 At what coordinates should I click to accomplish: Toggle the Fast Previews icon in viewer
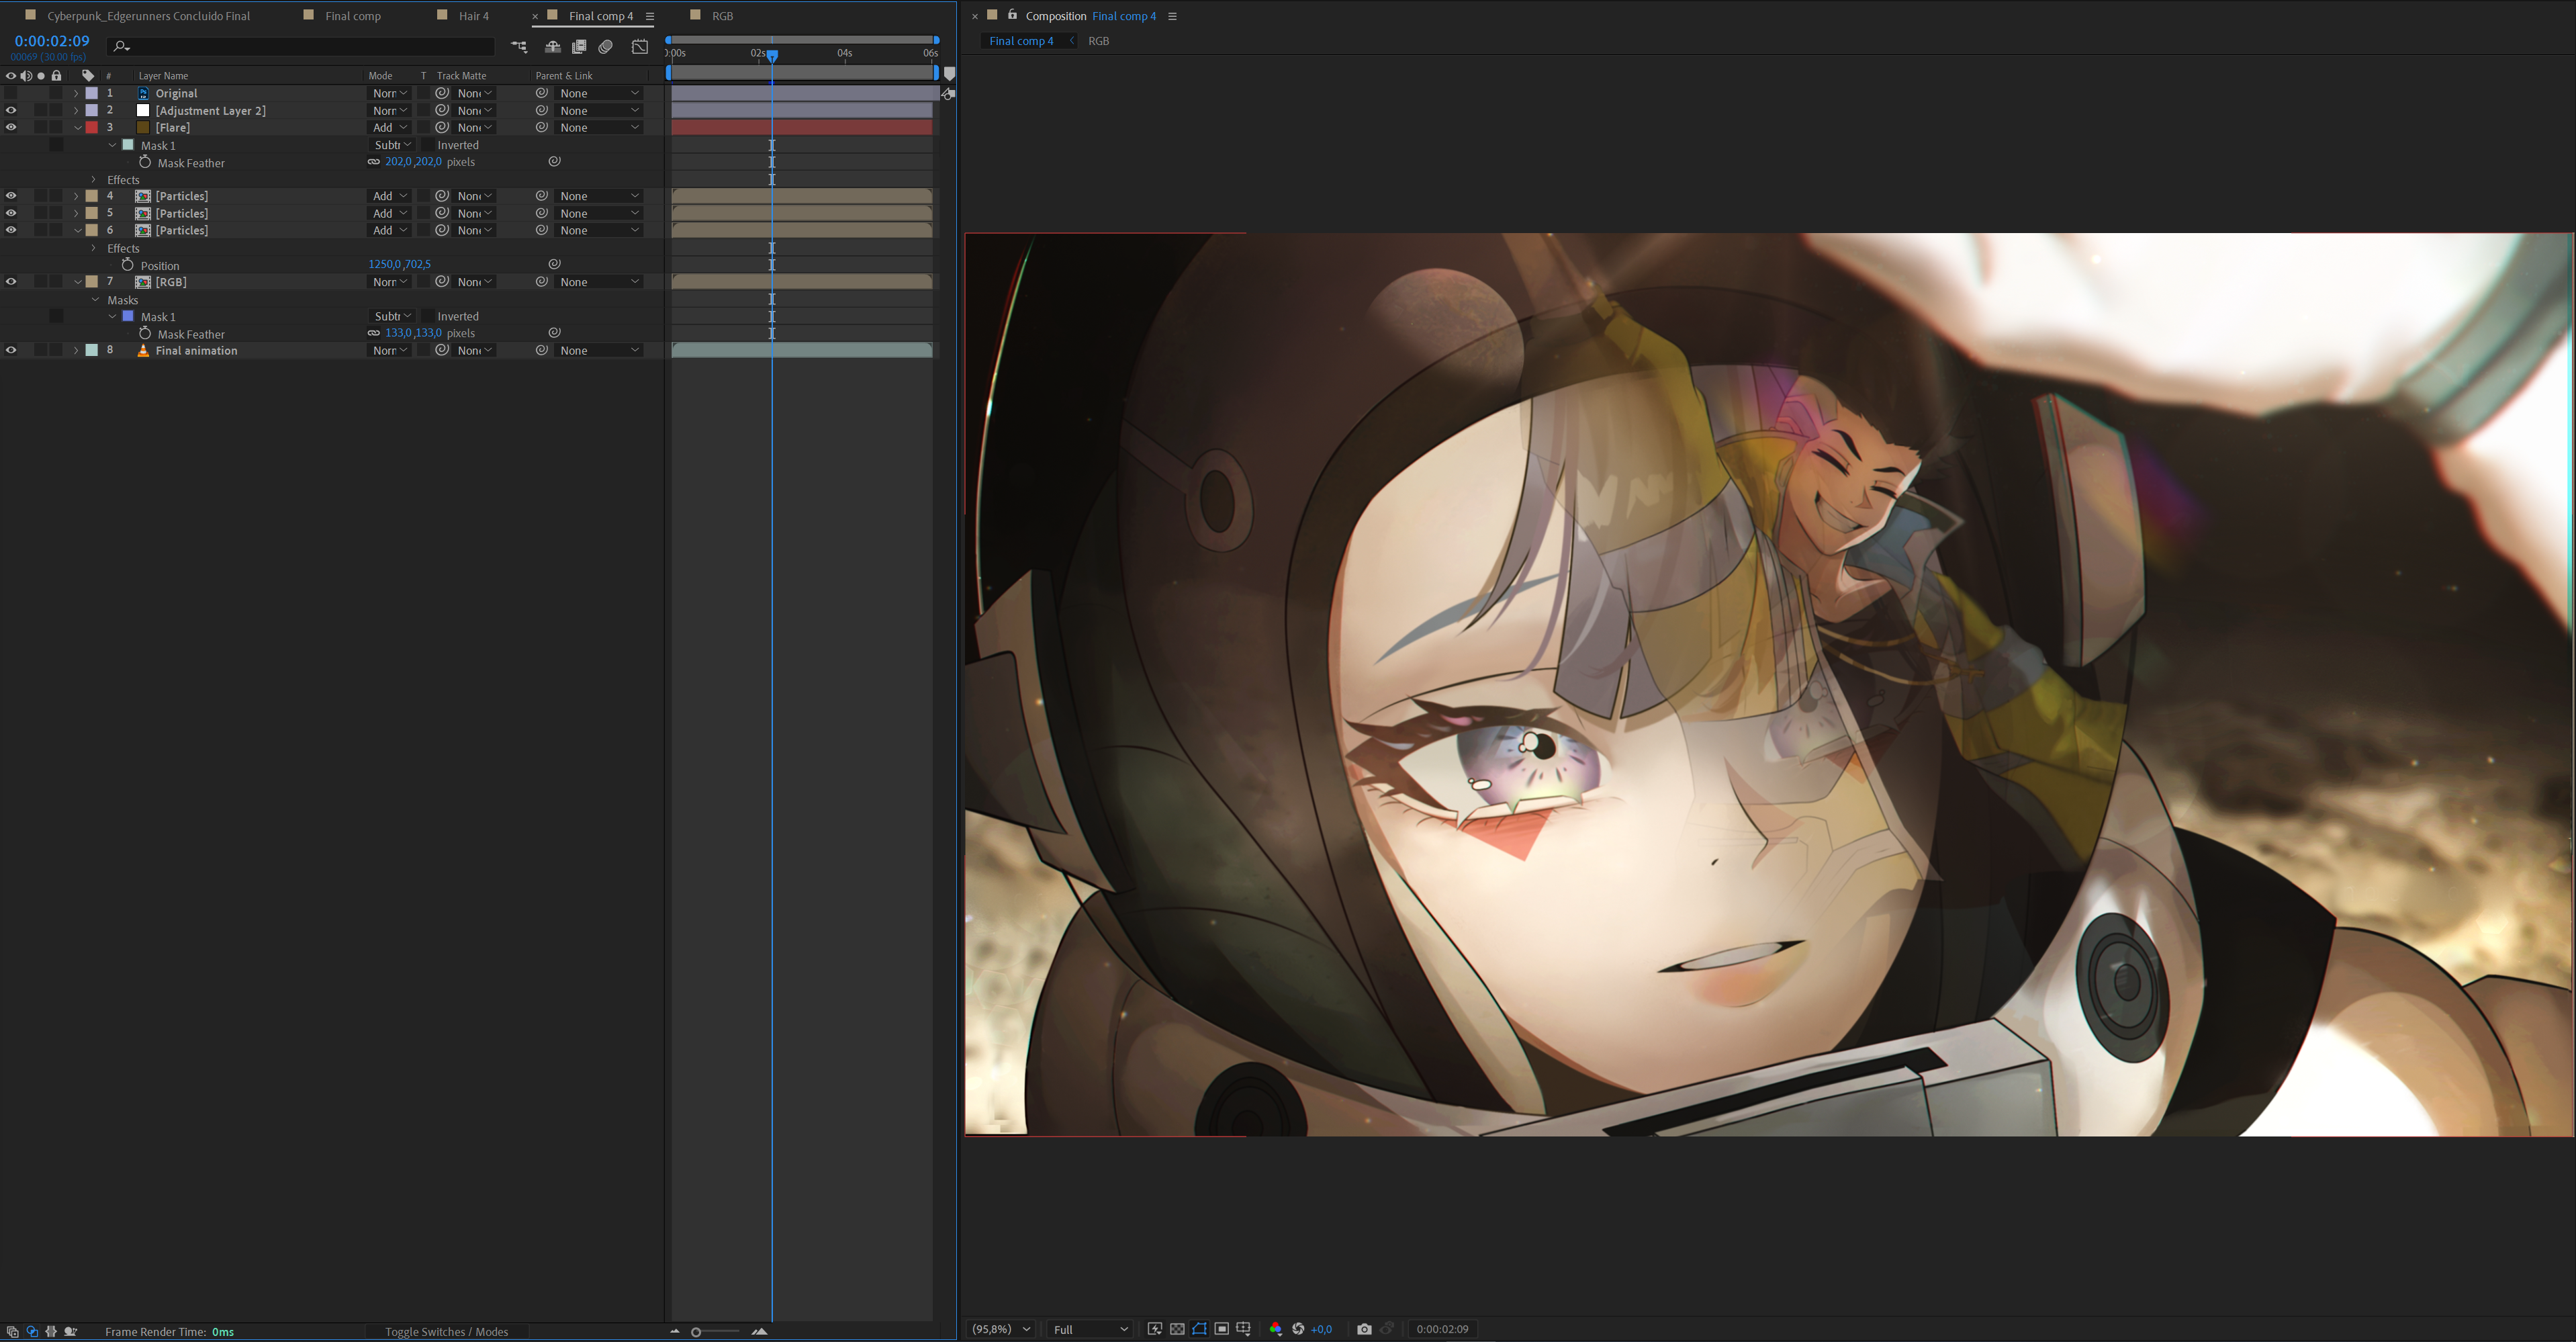coord(1155,1329)
